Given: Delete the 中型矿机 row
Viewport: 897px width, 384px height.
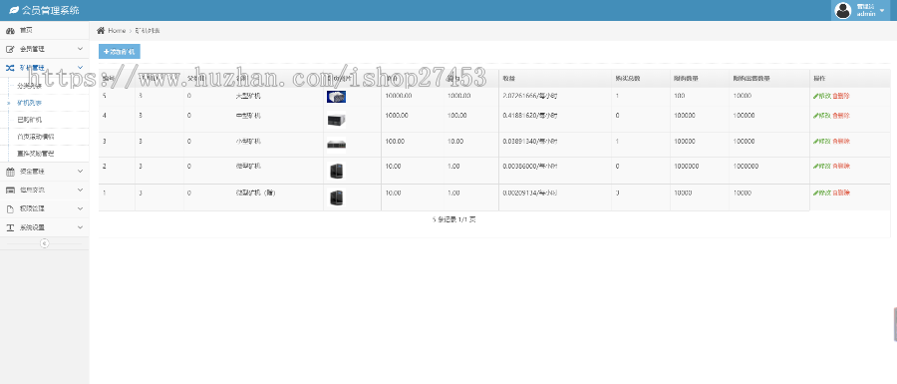Looking at the screenshot, I should pos(841,116).
